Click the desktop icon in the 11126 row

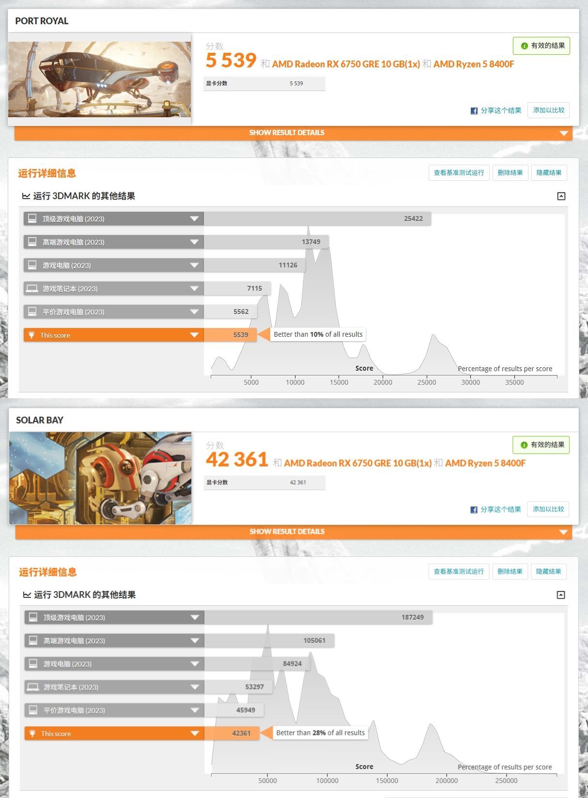click(32, 265)
